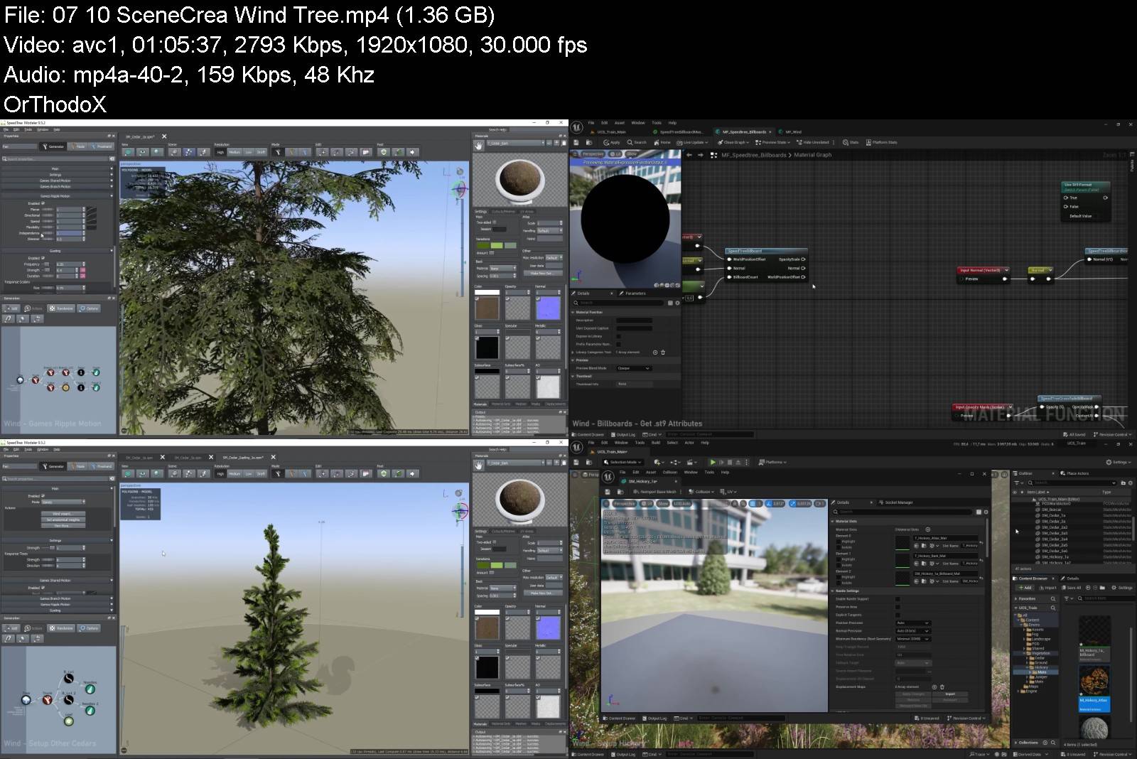1137x759 pixels.
Task: Toggle the Highlight checkbox for Element 0
Action: pyautogui.click(x=839, y=542)
